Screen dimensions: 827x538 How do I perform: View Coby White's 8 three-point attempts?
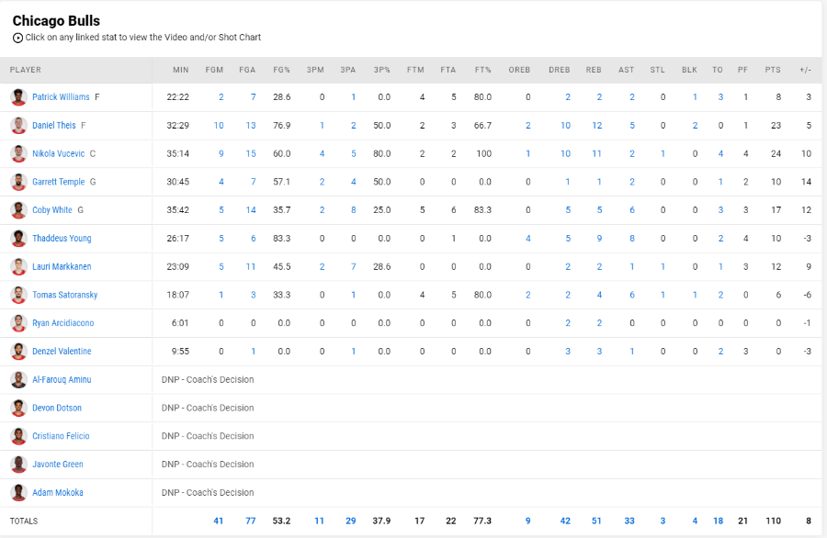pos(354,209)
